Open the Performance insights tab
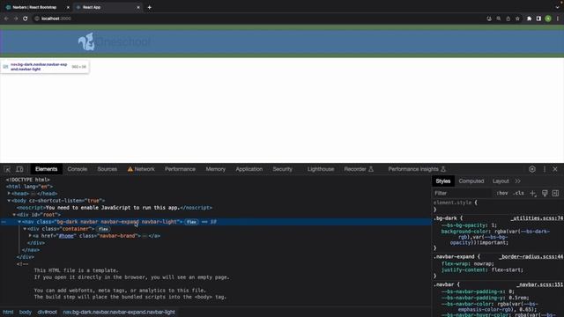564x317 pixels. [417, 169]
